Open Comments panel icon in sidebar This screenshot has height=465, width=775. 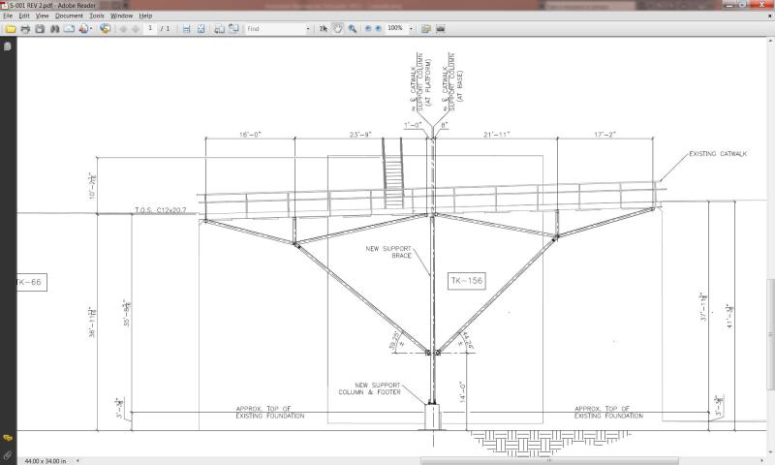(8, 438)
